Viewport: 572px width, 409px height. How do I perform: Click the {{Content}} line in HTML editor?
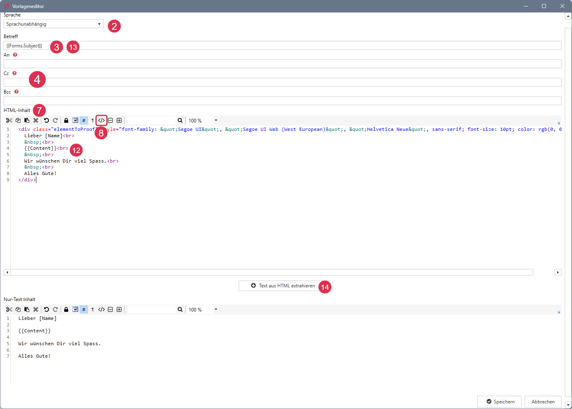coord(47,148)
